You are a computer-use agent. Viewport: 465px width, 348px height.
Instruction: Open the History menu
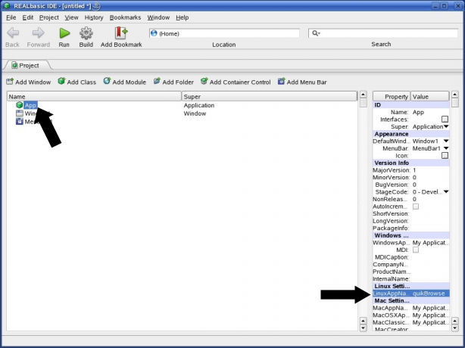point(94,17)
